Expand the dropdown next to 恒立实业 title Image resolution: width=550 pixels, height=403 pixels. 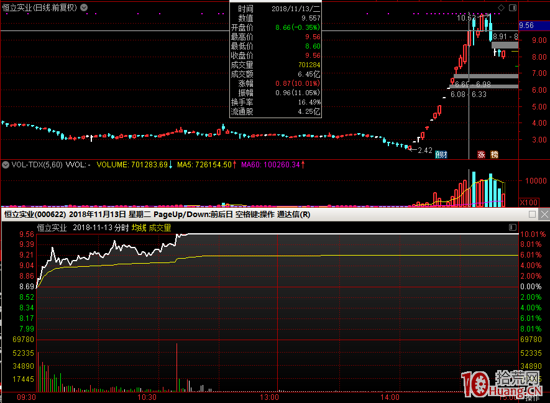tap(84, 7)
